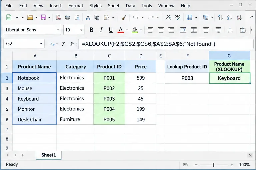The height and width of the screenshot is (170, 256).
Task: Switch to the Sheet1 tab
Action: 49,155
